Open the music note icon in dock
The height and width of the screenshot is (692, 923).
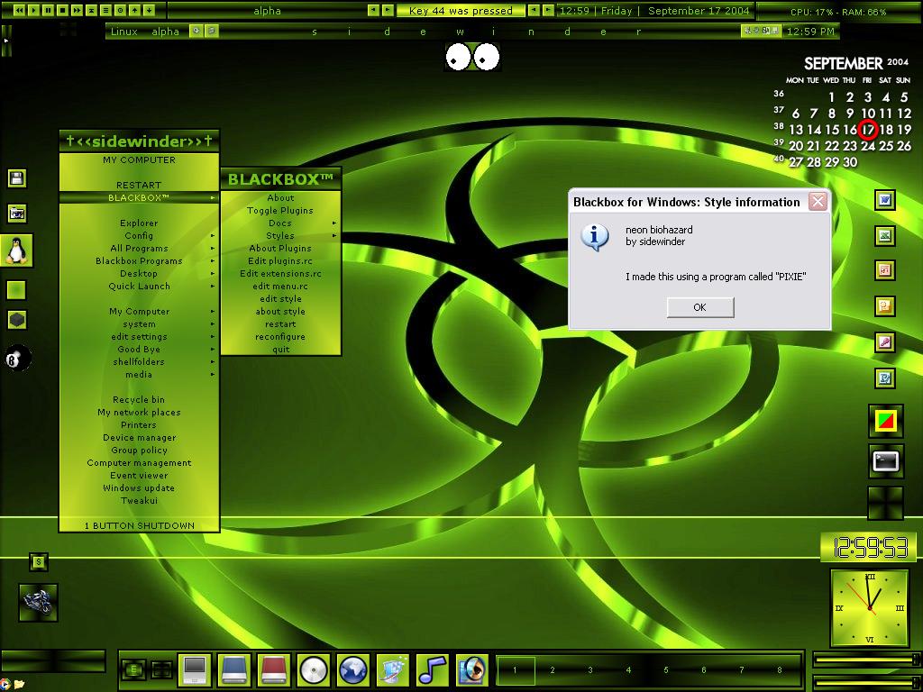pyautogui.click(x=433, y=669)
